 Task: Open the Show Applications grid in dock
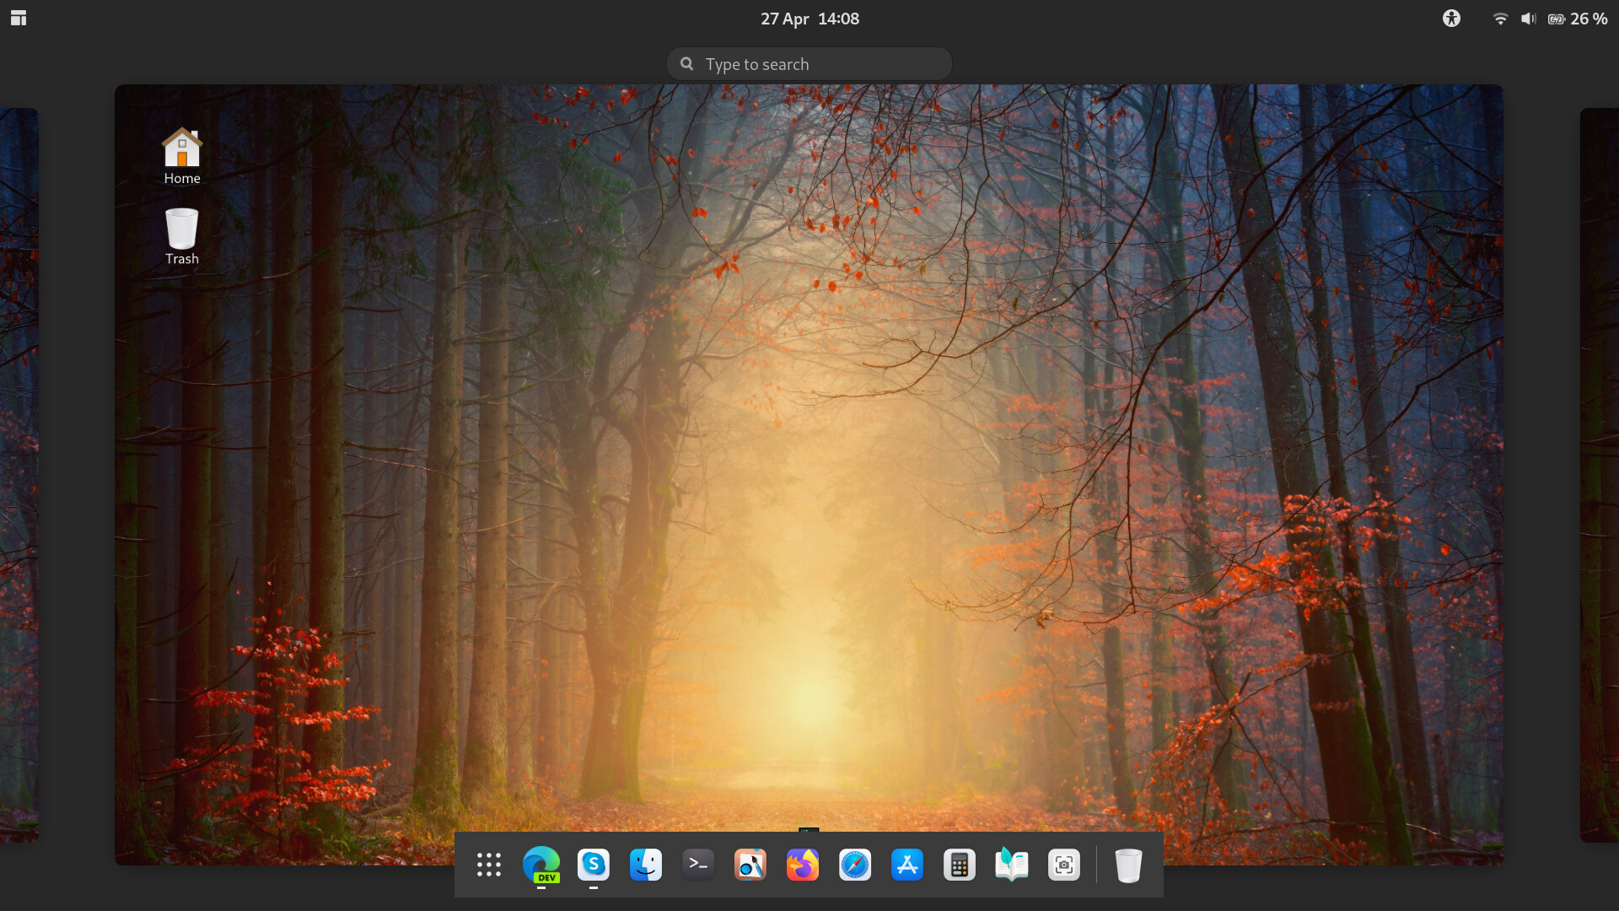coord(489,865)
